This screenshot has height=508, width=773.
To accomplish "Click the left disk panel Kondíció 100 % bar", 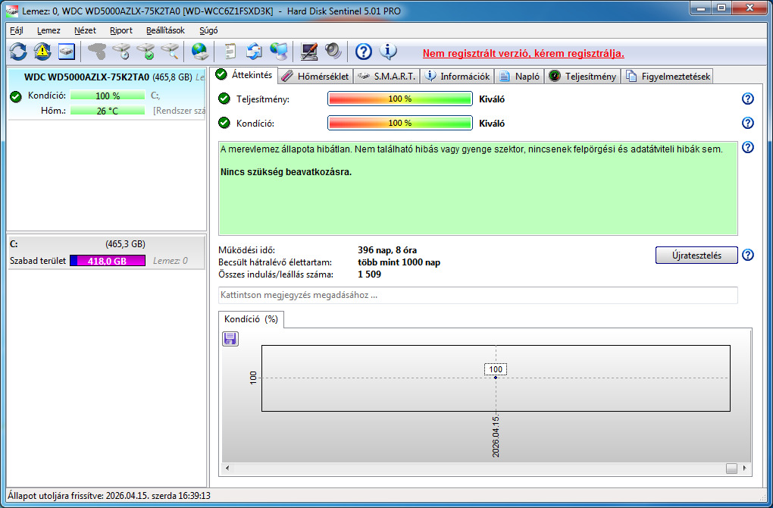I will click(x=108, y=96).
